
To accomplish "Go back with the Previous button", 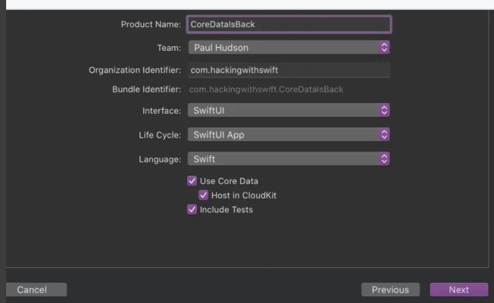I will [x=390, y=290].
